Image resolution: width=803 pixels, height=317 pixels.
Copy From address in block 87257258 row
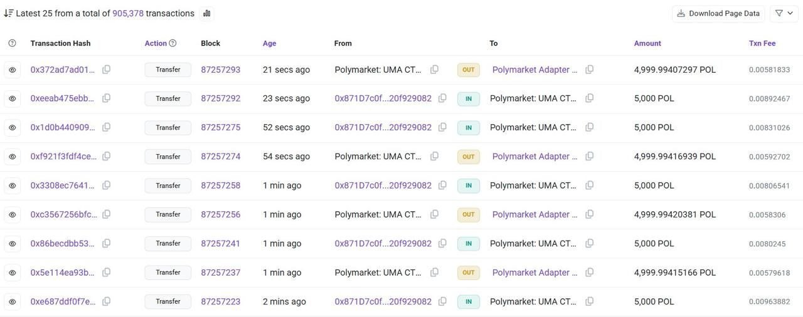[x=442, y=185]
